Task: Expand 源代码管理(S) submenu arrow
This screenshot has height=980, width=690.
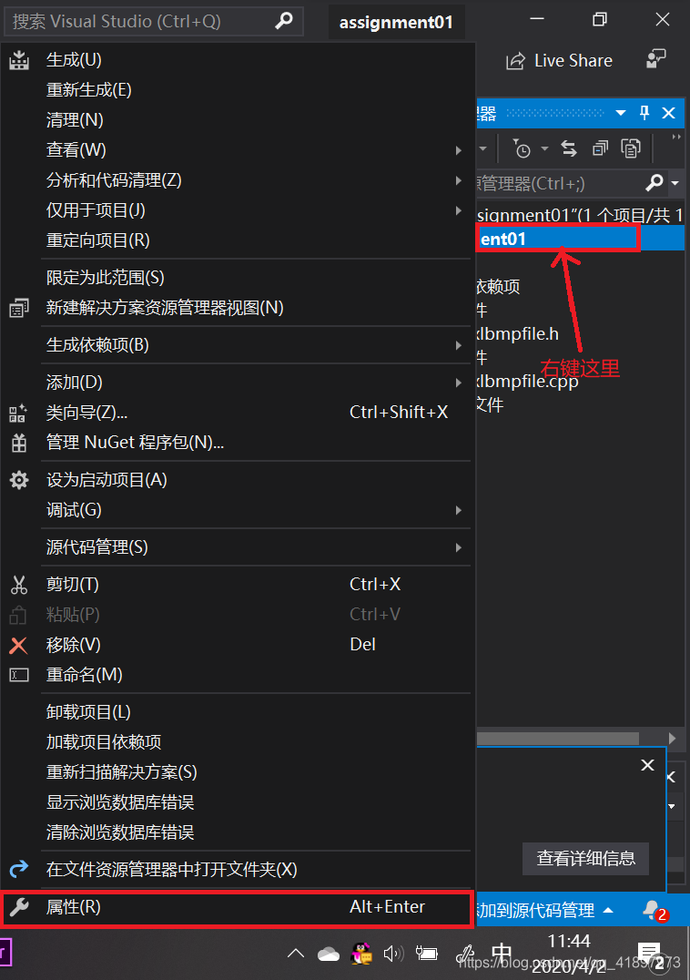Action: (459, 547)
